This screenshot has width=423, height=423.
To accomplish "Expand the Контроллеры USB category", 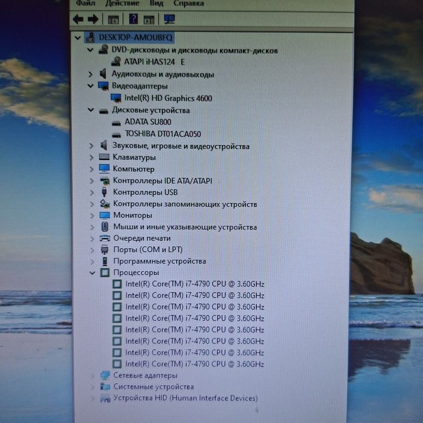I will tap(92, 193).
